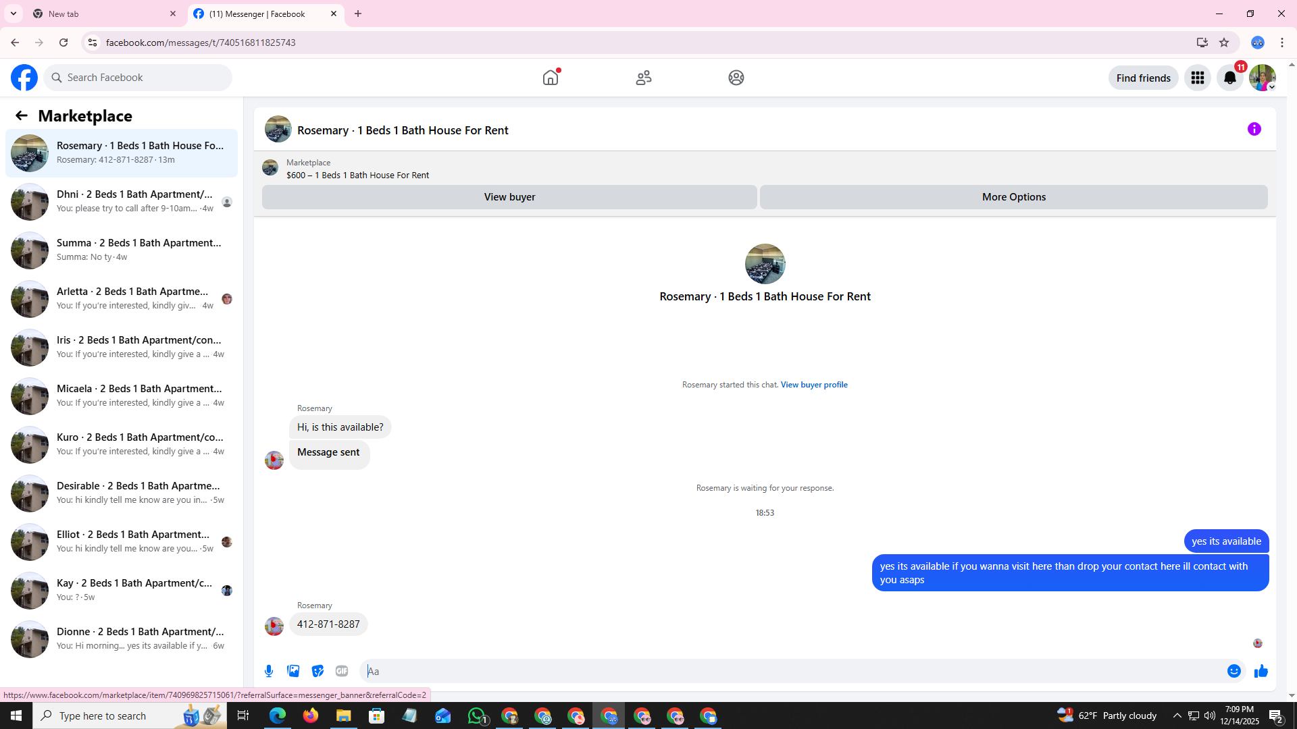The height and width of the screenshot is (729, 1297).
Task: Open the Facebook menu grid icon
Action: 1197,78
